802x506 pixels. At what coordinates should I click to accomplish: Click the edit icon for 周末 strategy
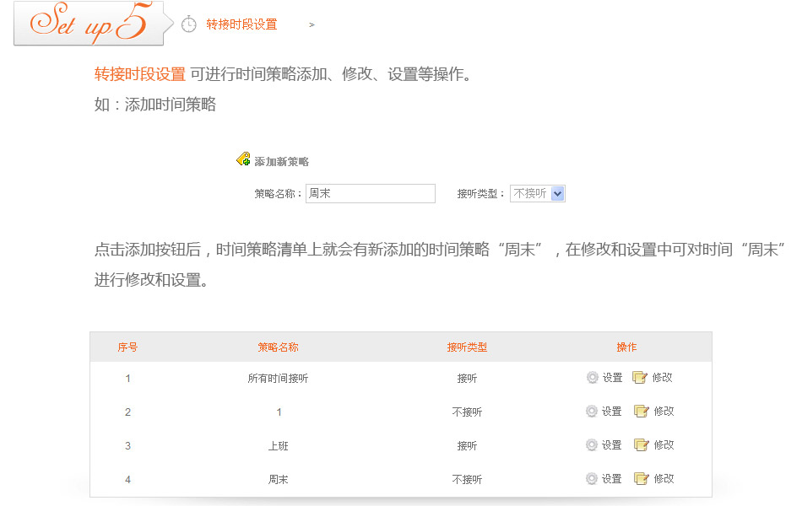click(641, 479)
